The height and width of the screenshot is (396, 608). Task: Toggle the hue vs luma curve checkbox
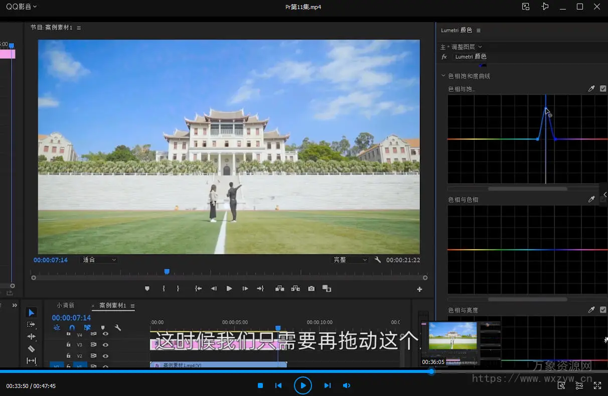point(603,310)
